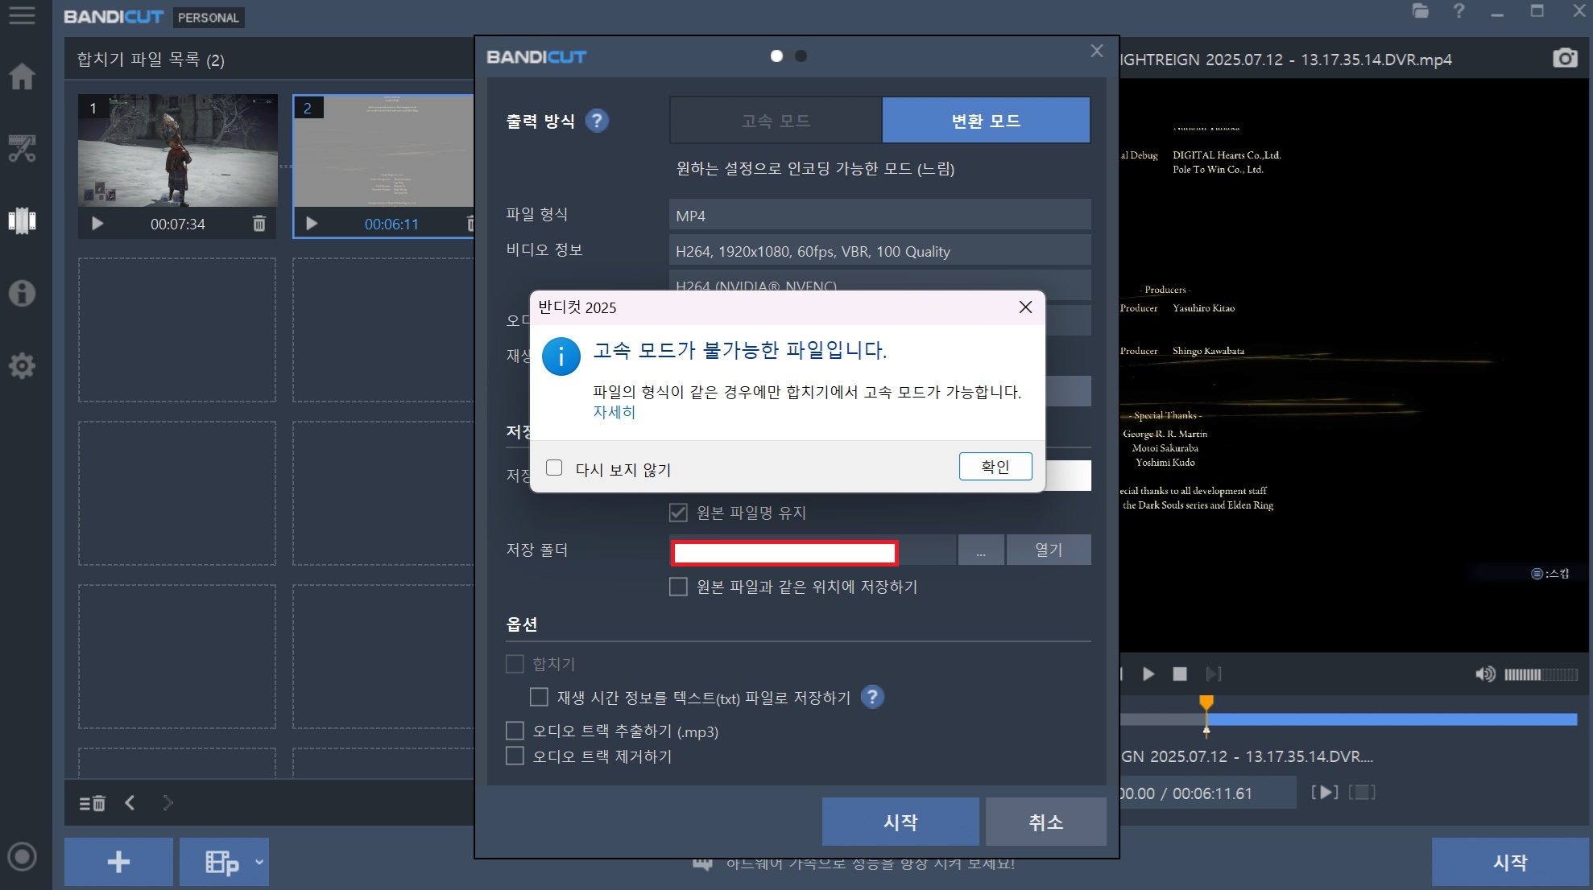The height and width of the screenshot is (890, 1593).
Task: Clear the whole file list
Action: pos(92,803)
